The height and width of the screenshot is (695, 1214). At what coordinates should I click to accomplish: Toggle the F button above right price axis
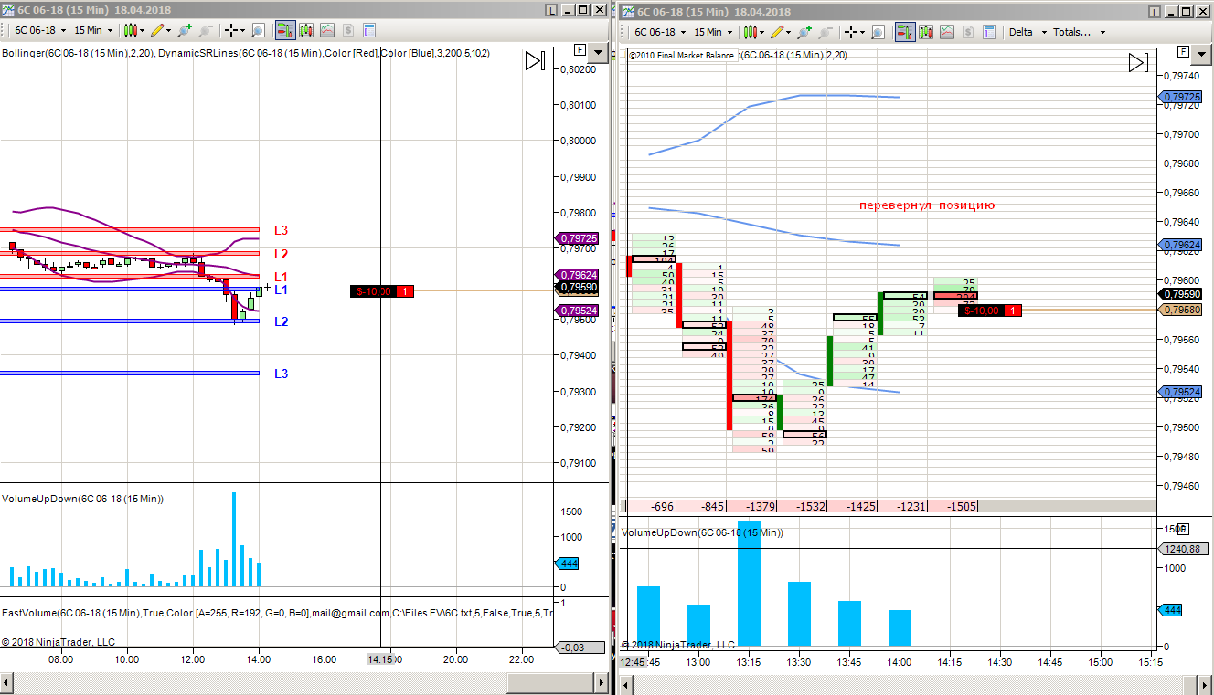click(1184, 51)
